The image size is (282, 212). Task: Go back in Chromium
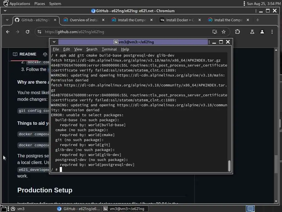point(8,32)
